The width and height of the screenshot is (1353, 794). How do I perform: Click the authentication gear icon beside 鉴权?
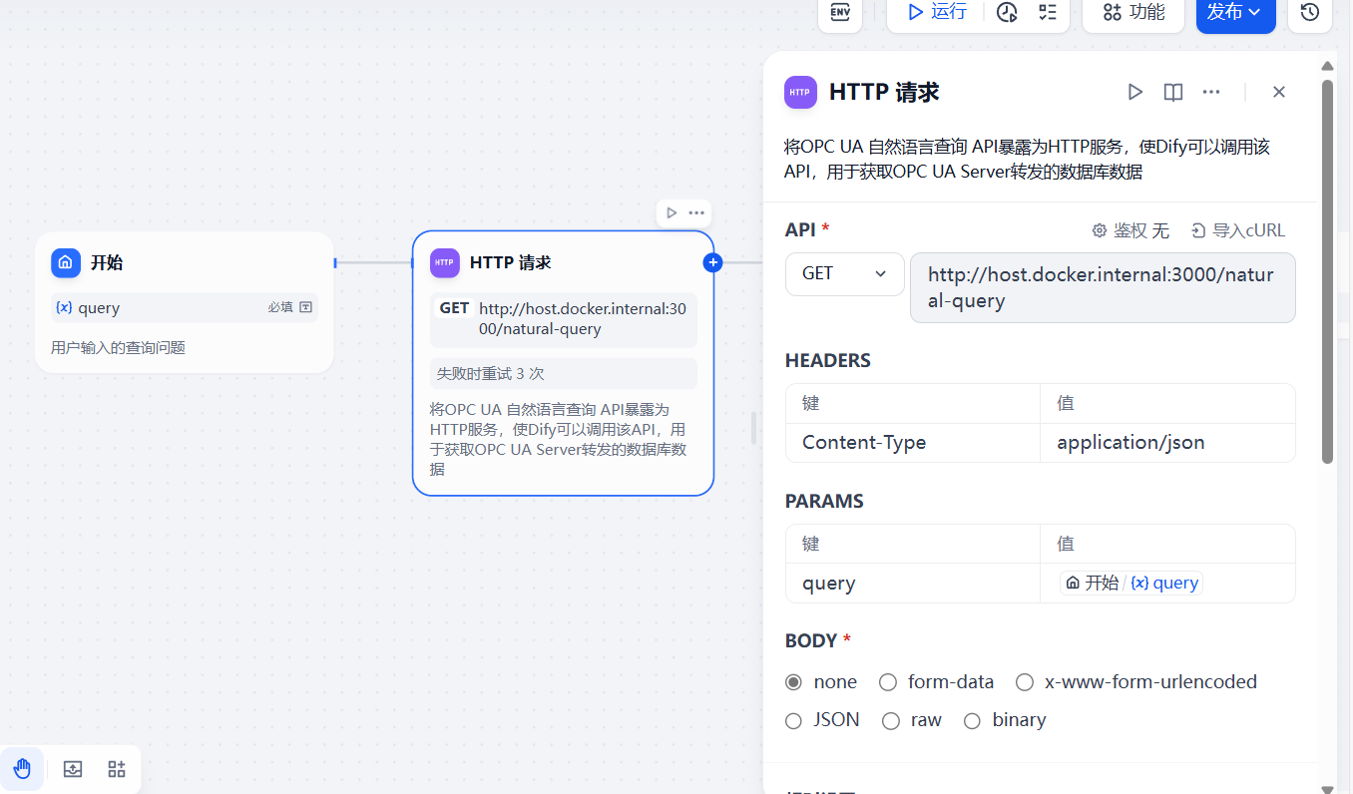[1100, 229]
